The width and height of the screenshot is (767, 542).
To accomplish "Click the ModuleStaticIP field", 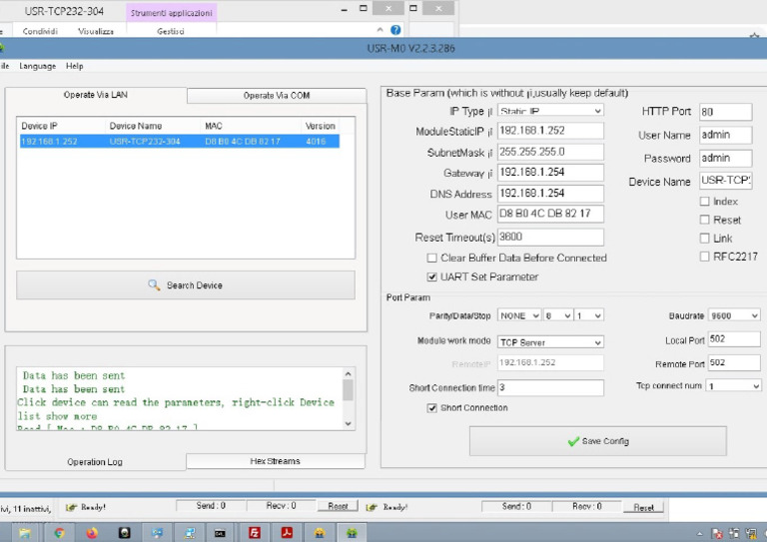I will tap(551, 131).
